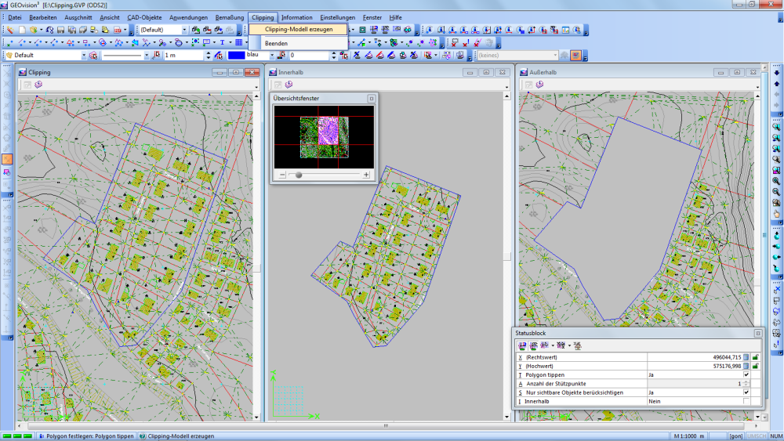784x441 pixels.
Task: Click the zoom-out minus in Übersichtsfenster
Action: tap(282, 175)
